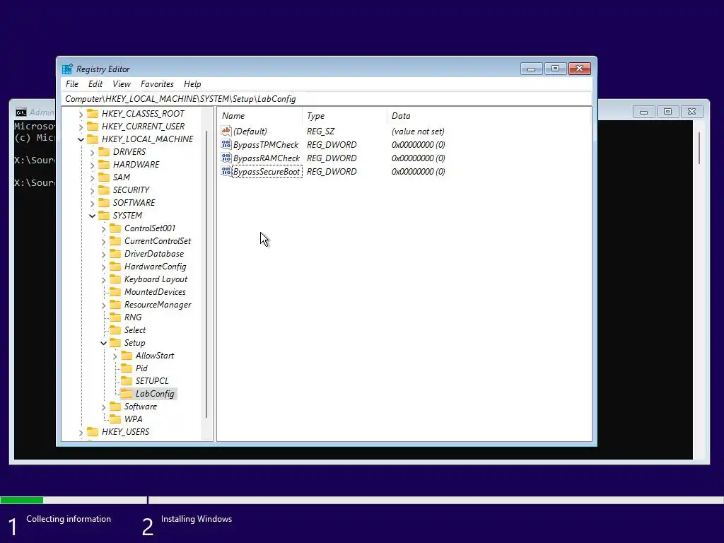Click the SOFTWARE folder icon under HKEY_LOCAL_MACHINE
The image size is (724, 543).
[x=105, y=203]
